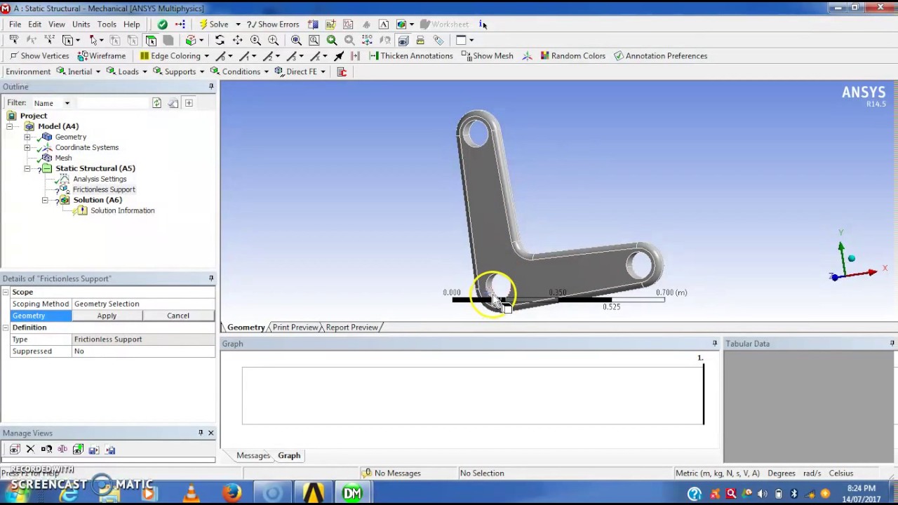Click the No Messages status indicator
The height and width of the screenshot is (505, 898).
[391, 473]
